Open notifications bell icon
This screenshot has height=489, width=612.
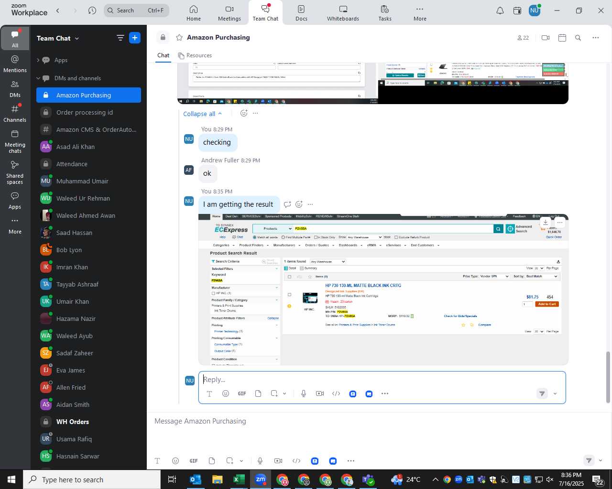click(x=500, y=11)
